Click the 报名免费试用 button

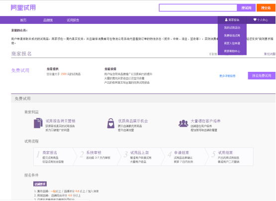click(x=262, y=76)
